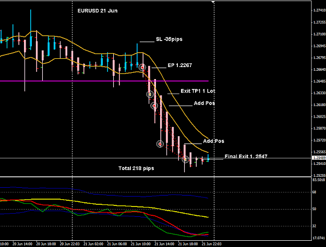Viewport: 326px width, 247px height.
Task: Click the indicator level 32 label
Action: point(314,226)
